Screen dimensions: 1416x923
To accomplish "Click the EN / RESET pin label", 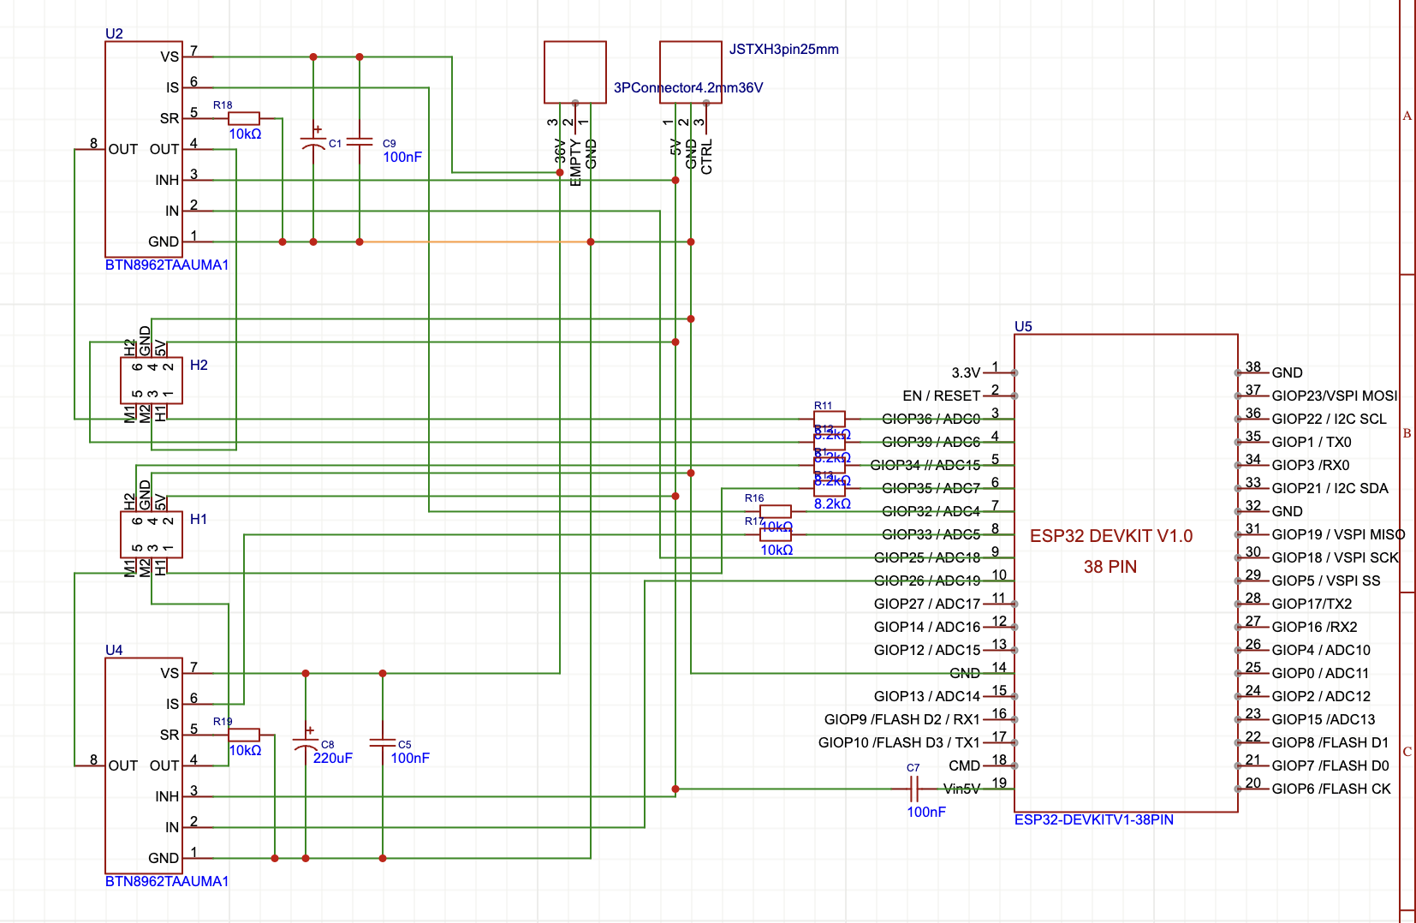I will (942, 396).
